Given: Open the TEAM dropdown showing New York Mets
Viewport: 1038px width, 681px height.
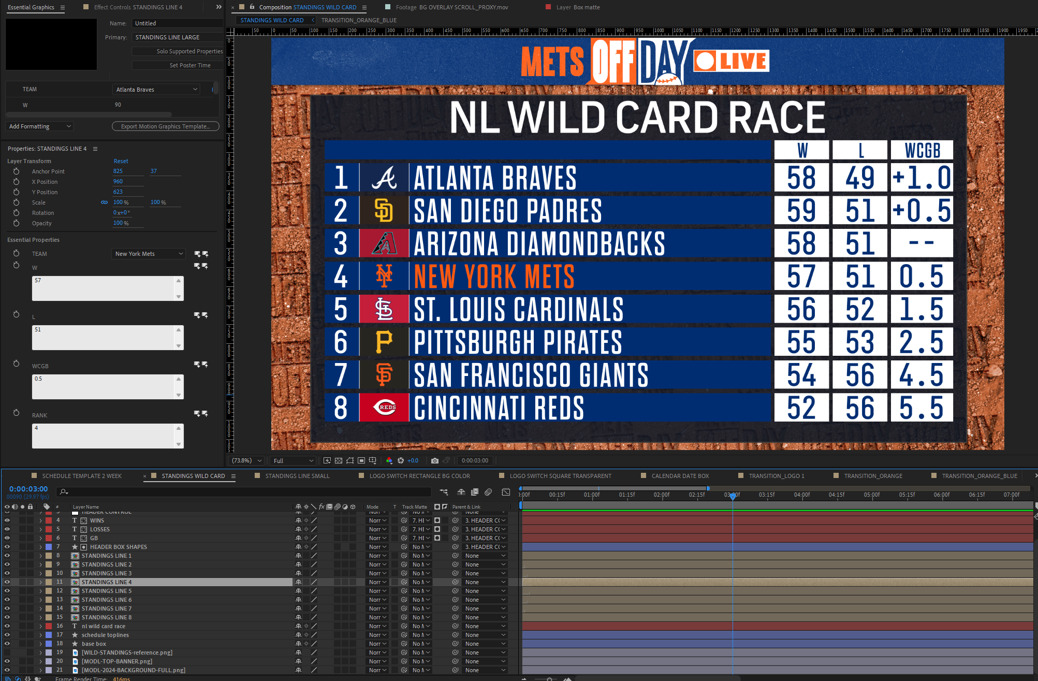Looking at the screenshot, I should (x=149, y=254).
